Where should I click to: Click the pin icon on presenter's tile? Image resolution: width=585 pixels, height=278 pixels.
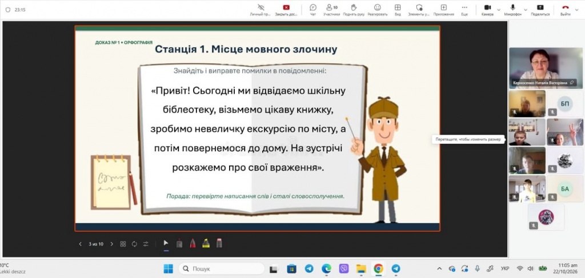pyautogui.click(x=571, y=83)
